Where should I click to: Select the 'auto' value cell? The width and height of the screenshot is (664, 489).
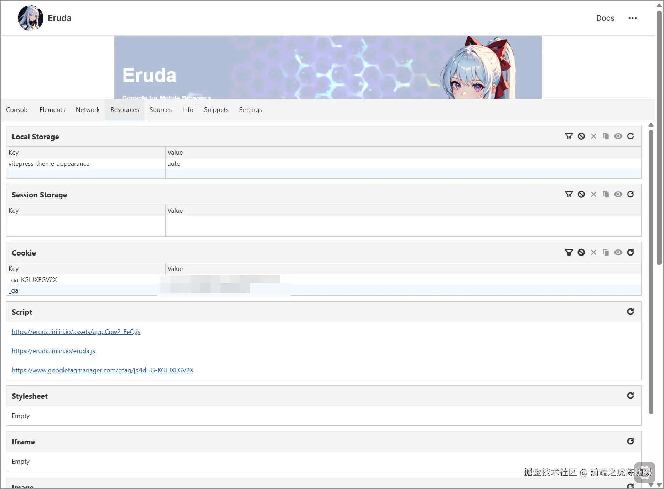(403, 164)
